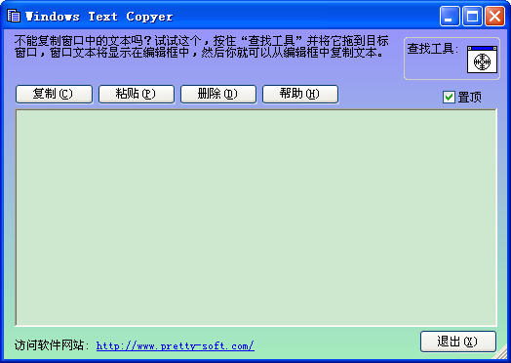Toggle the 置顶 always-on-top checkbox
The image size is (511, 363).
pyautogui.click(x=449, y=98)
